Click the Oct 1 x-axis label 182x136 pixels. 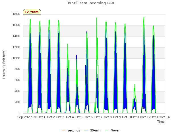coord(42,117)
